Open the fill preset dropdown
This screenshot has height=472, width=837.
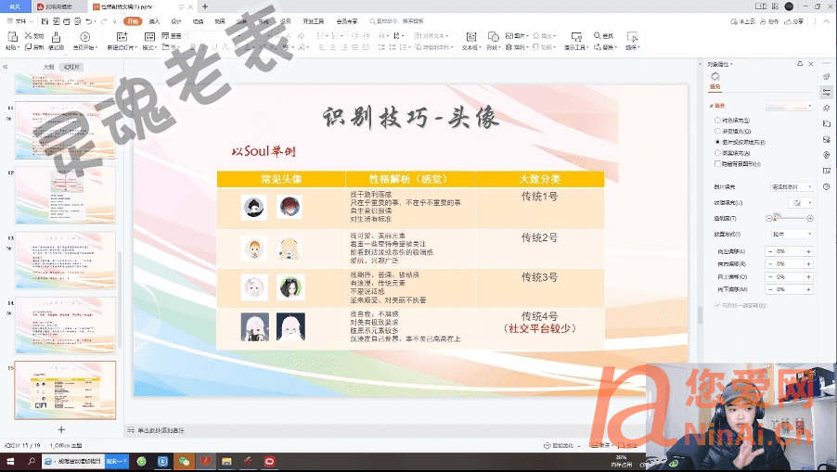tap(790, 106)
